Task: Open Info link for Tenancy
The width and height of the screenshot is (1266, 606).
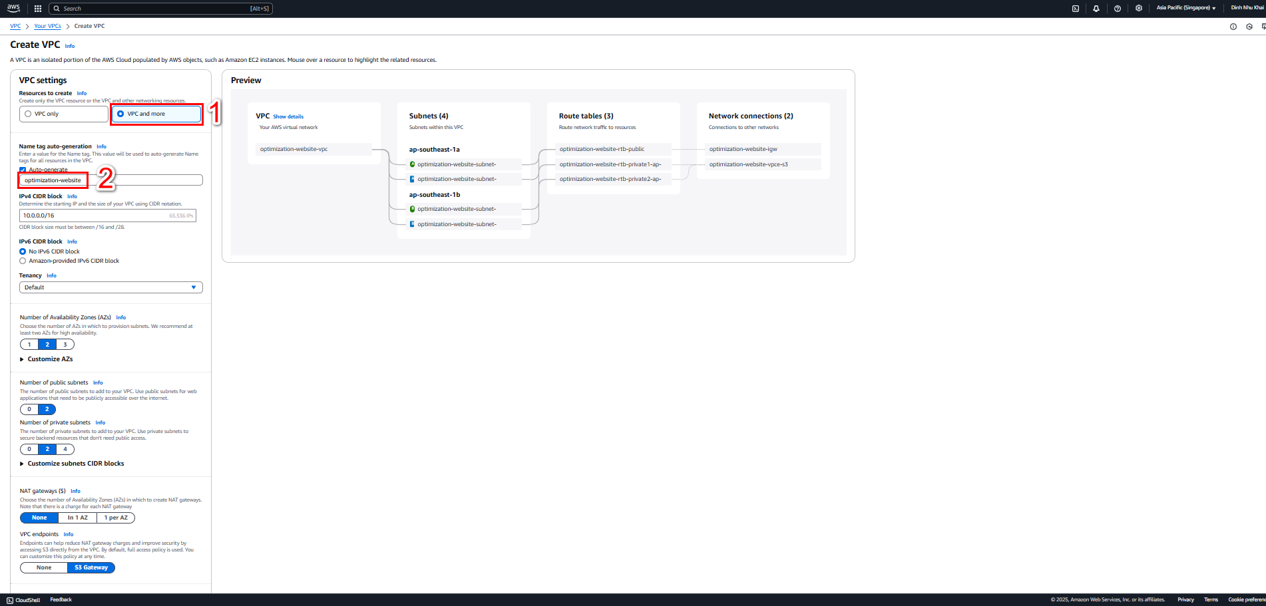Action: (x=51, y=275)
